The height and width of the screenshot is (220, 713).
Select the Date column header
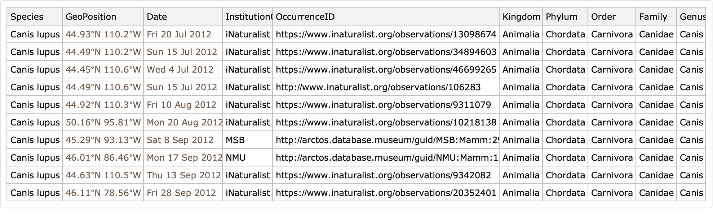click(x=157, y=17)
